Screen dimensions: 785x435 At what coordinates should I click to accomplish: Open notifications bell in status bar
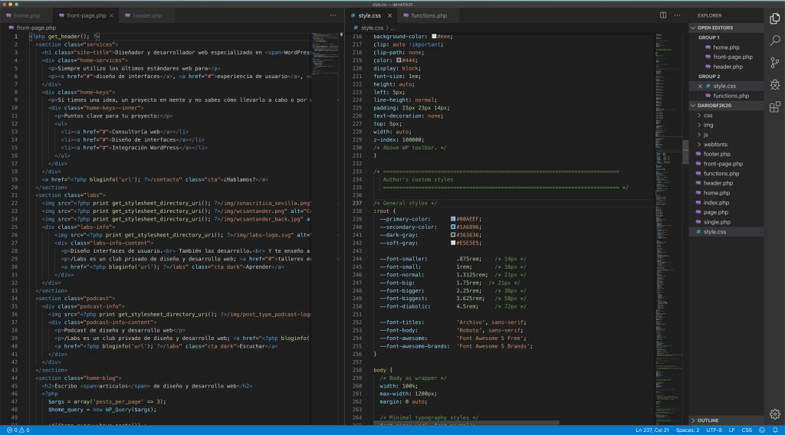tap(775, 430)
